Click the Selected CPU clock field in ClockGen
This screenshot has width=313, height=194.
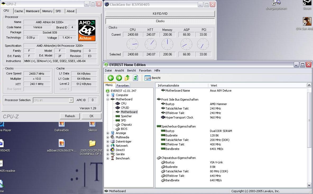132,54
